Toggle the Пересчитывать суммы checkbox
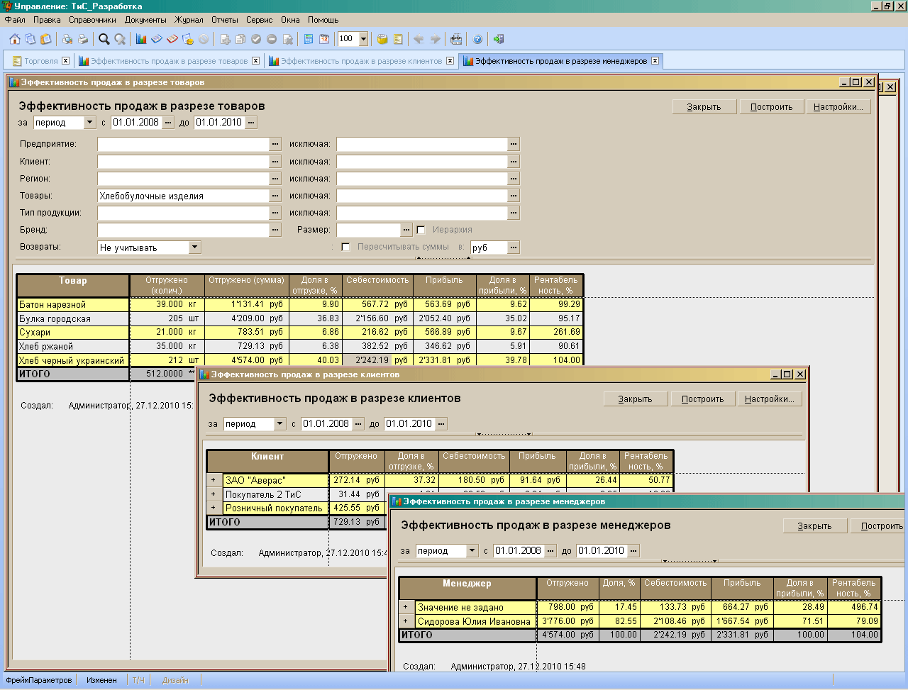This screenshot has height=690, width=908. [x=345, y=247]
